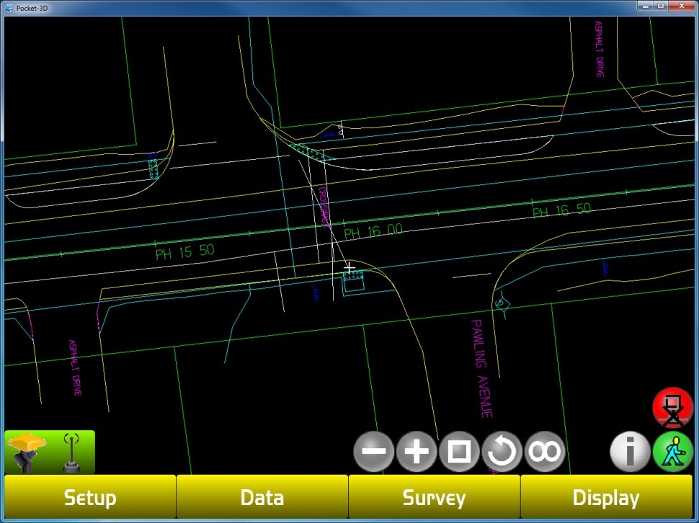This screenshot has width=699, height=523.
Task: Click the PH 16 50 station label
Action: (x=561, y=210)
